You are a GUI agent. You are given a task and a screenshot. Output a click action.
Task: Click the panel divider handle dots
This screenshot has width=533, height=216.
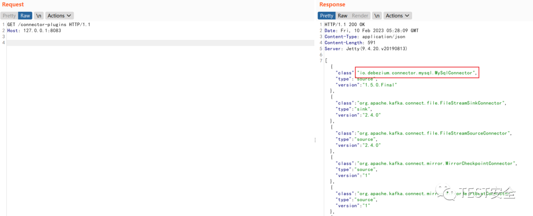click(315, 140)
